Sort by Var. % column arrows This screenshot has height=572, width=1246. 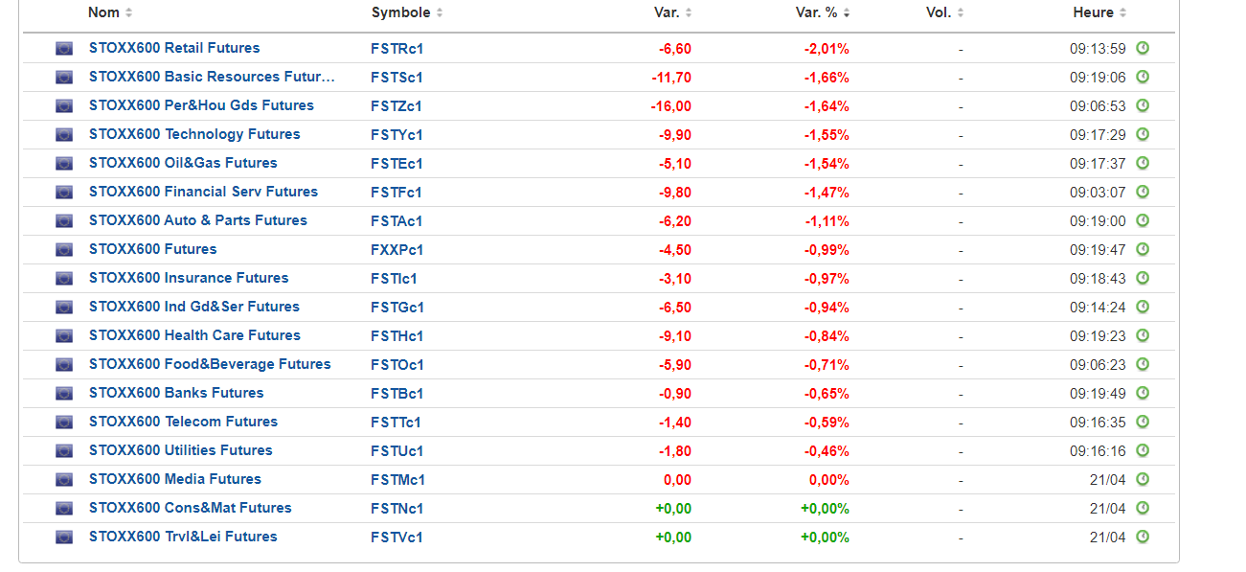click(x=847, y=12)
